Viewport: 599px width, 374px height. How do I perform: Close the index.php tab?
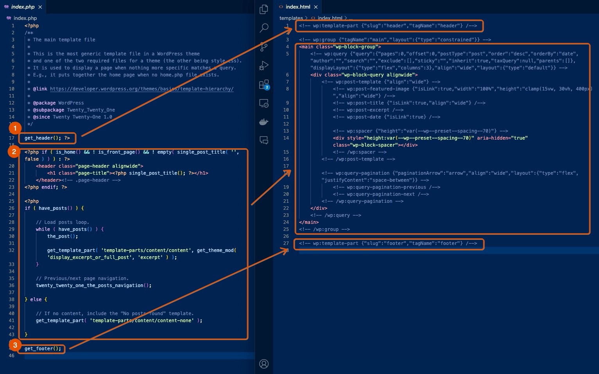[40, 7]
